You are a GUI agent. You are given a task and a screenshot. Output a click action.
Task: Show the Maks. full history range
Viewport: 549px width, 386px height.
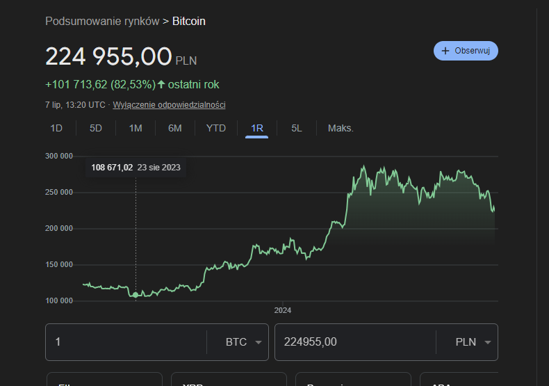tap(341, 128)
